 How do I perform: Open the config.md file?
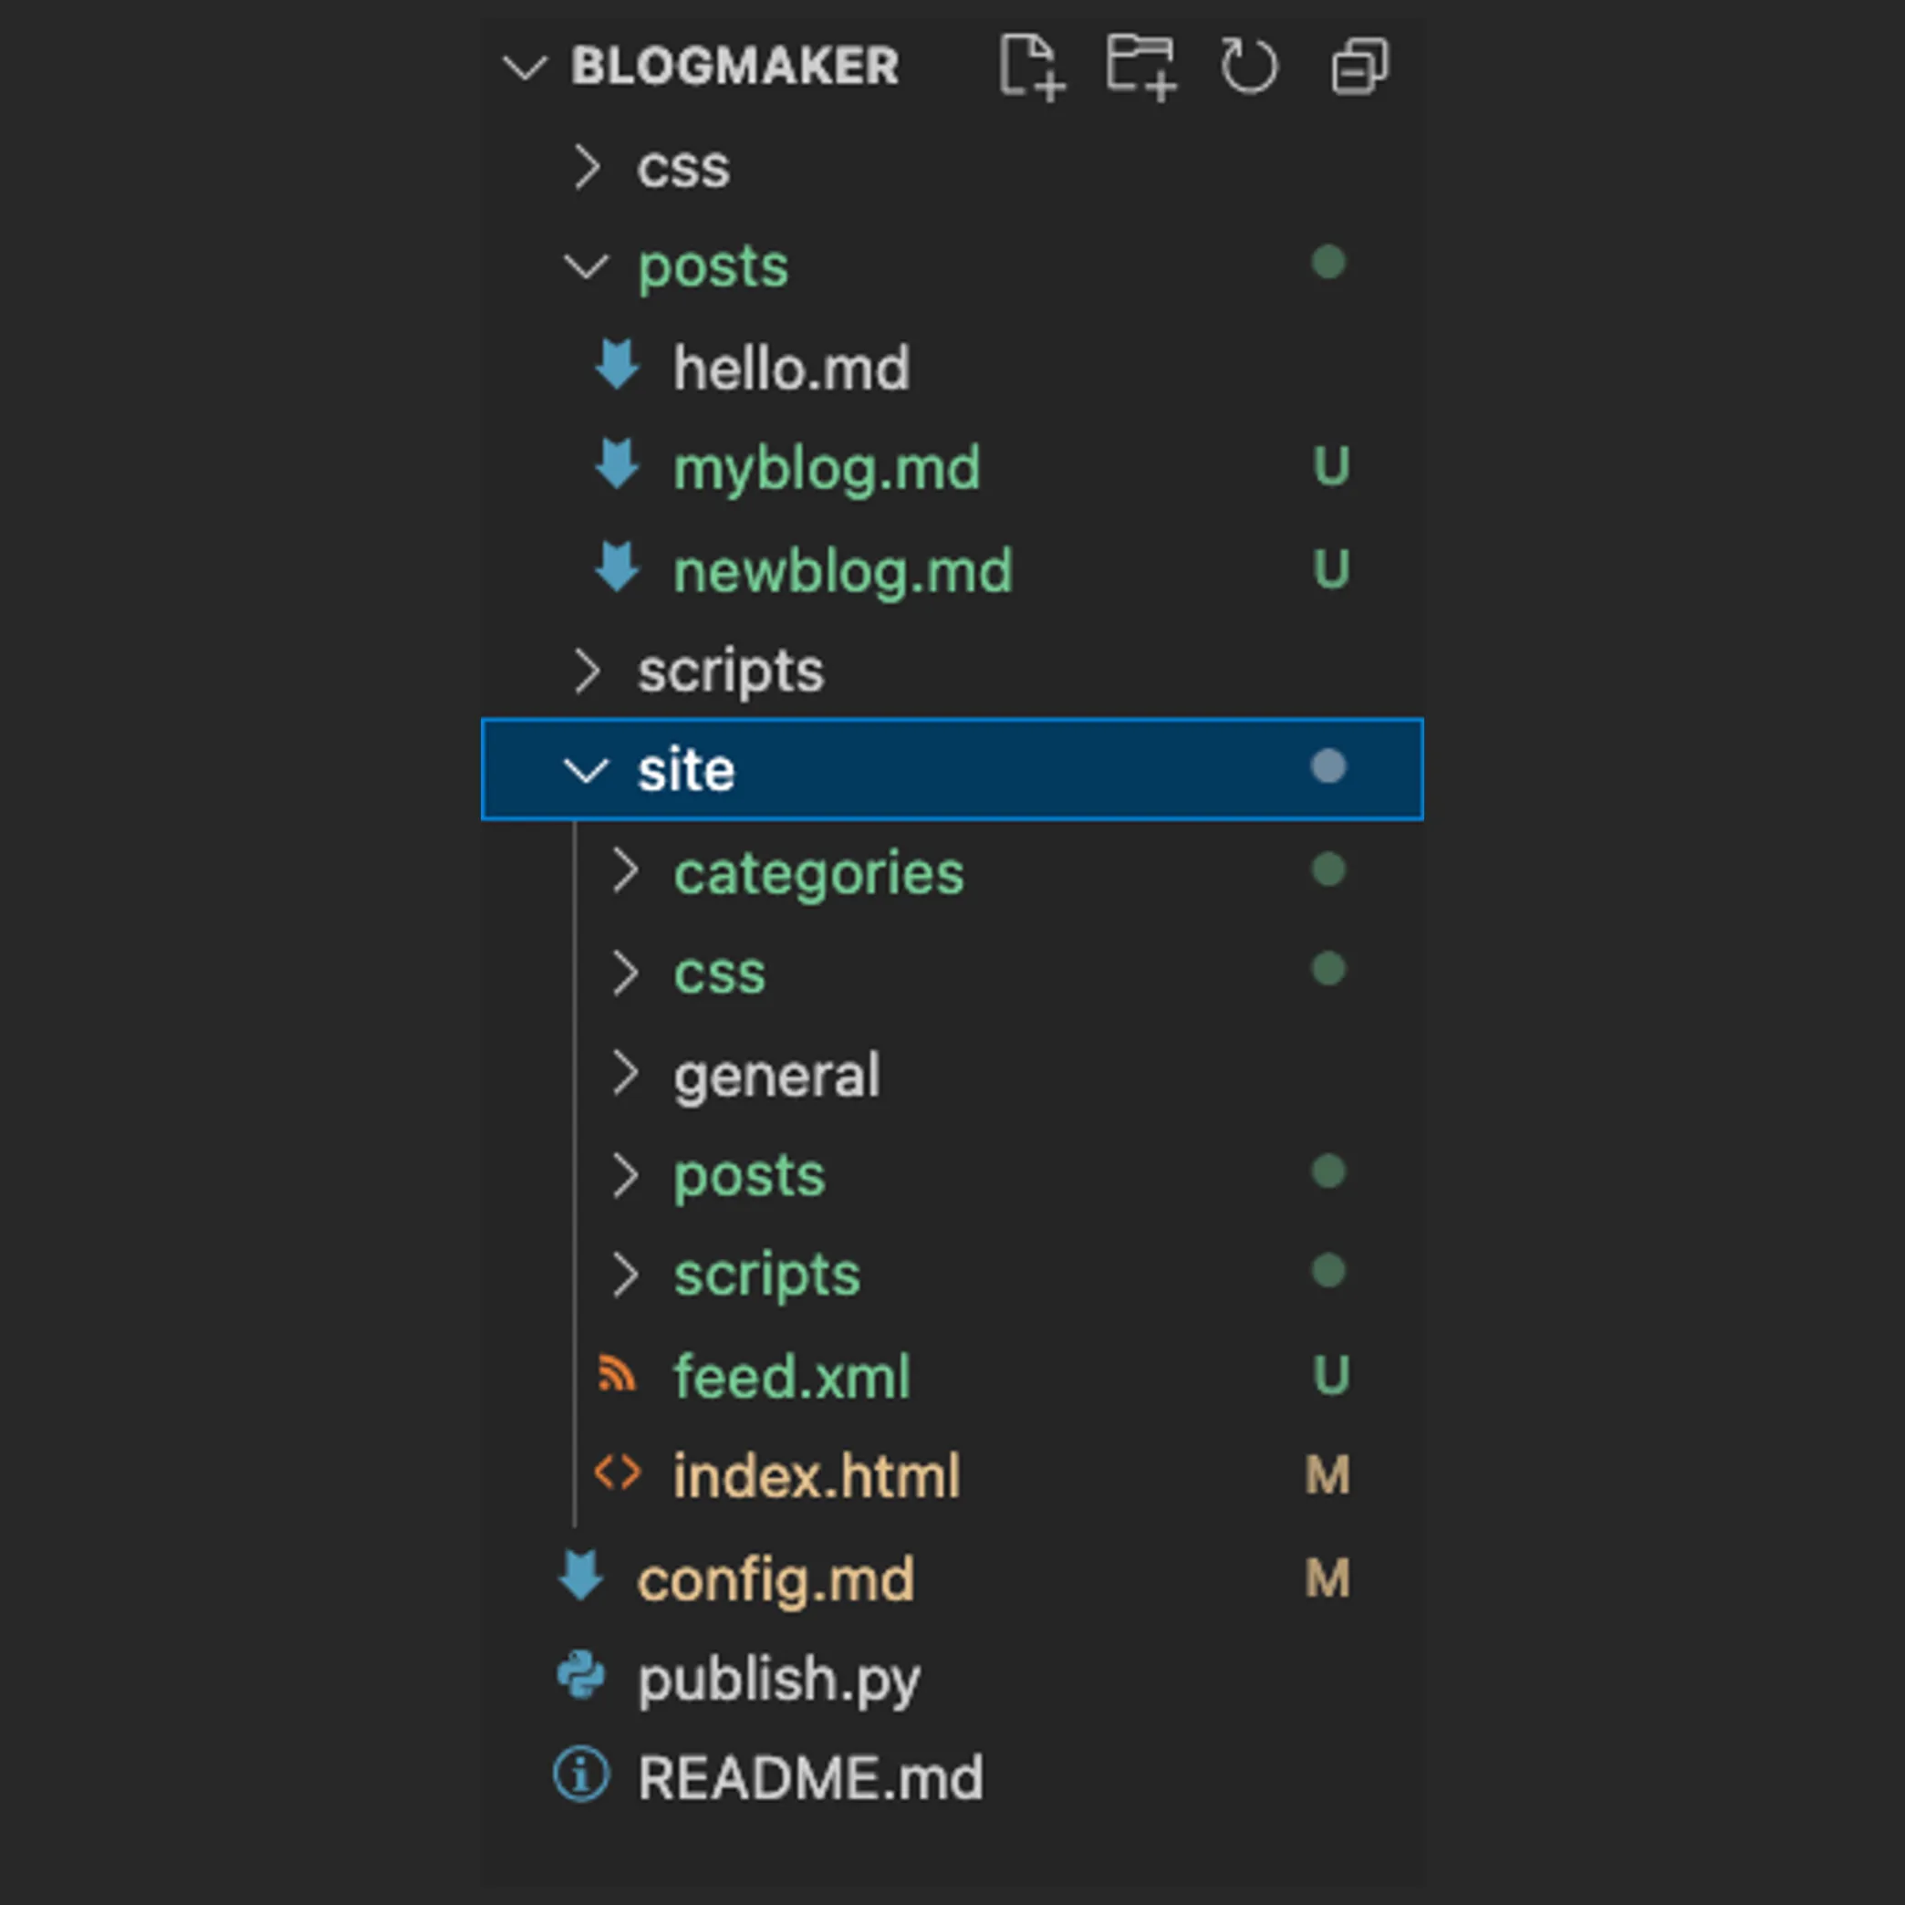(775, 1578)
